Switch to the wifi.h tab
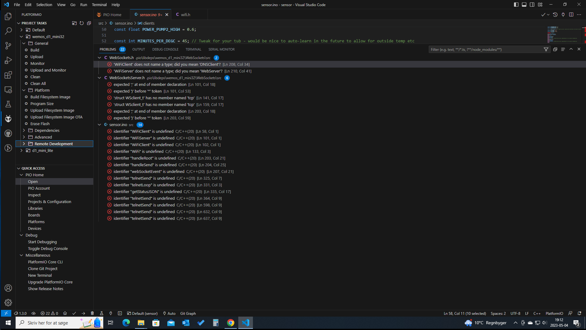Screen dimensions: 586x330 (x=185, y=14)
